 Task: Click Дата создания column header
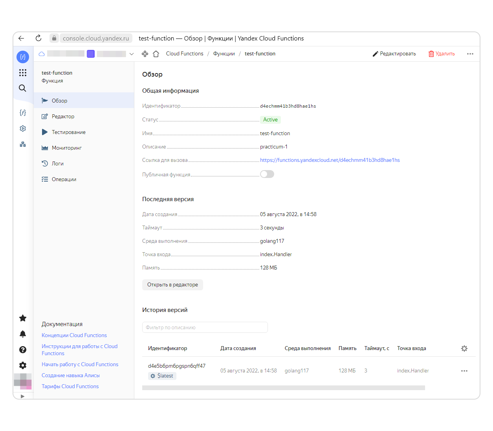(238, 348)
